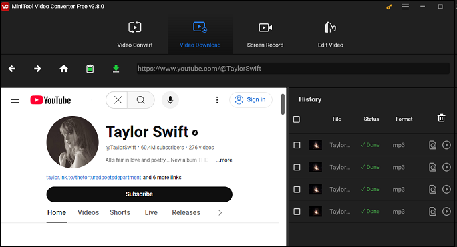Locate the fourth mp3 file in folder
The image size is (457, 247).
[x=432, y=212]
